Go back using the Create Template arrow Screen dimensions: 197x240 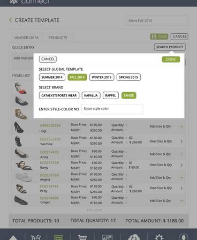click(11, 20)
